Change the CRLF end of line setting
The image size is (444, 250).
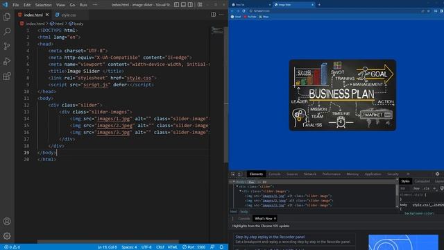160,247
